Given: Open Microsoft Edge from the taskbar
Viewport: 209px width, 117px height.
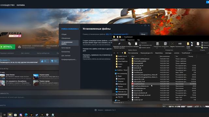Looking at the screenshot, I should pyautogui.click(x=26, y=115).
